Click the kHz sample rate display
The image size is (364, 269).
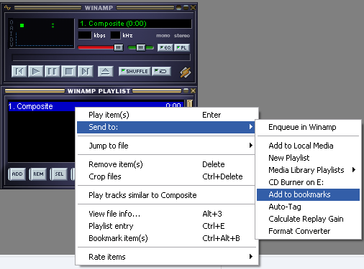point(115,35)
